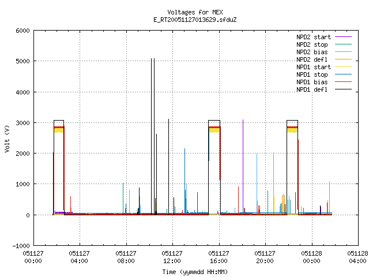
Task: Click the 'Volt (V)' y-axis title
Action: pyautogui.click(x=7, y=139)
